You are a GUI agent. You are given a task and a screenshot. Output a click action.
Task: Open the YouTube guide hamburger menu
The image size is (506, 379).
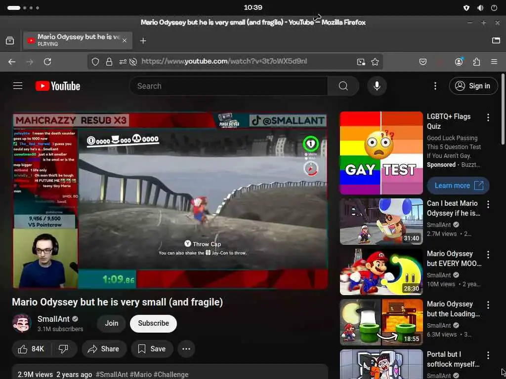(18, 86)
